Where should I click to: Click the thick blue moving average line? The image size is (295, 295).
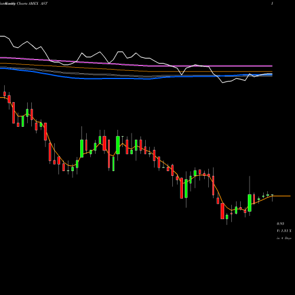click(x=136, y=78)
